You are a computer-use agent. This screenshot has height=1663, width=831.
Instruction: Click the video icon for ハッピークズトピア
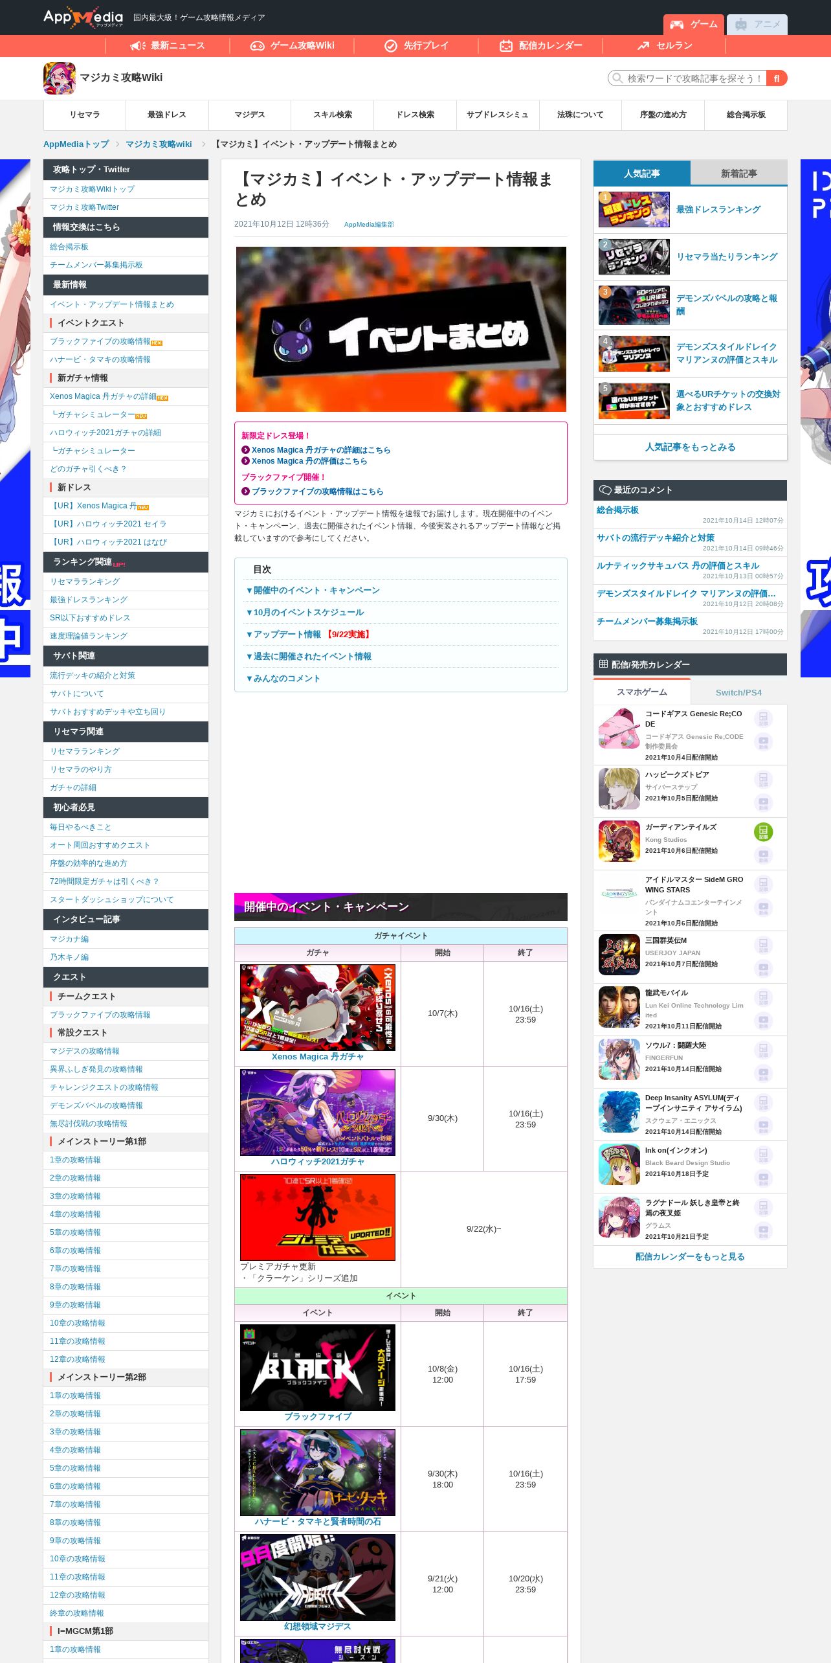coord(763,803)
